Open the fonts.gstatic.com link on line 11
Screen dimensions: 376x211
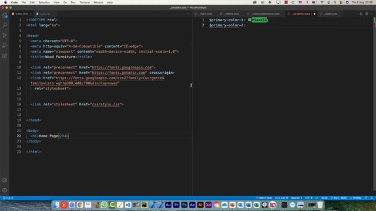(119, 73)
